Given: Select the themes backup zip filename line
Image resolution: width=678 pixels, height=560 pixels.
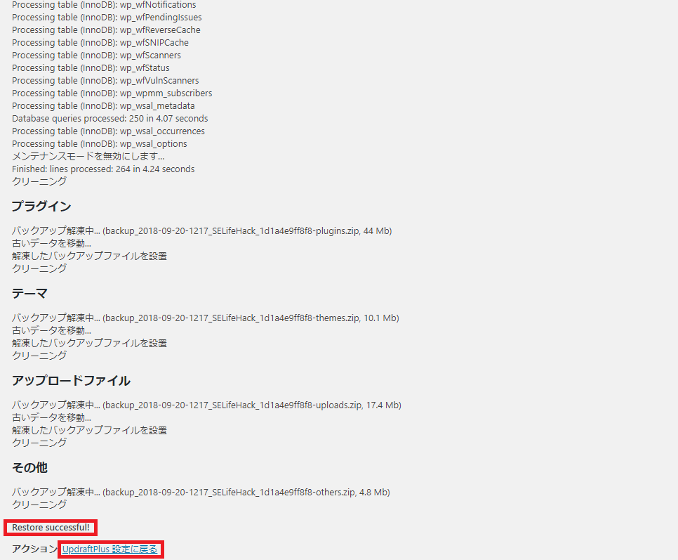Looking at the screenshot, I should [x=205, y=318].
